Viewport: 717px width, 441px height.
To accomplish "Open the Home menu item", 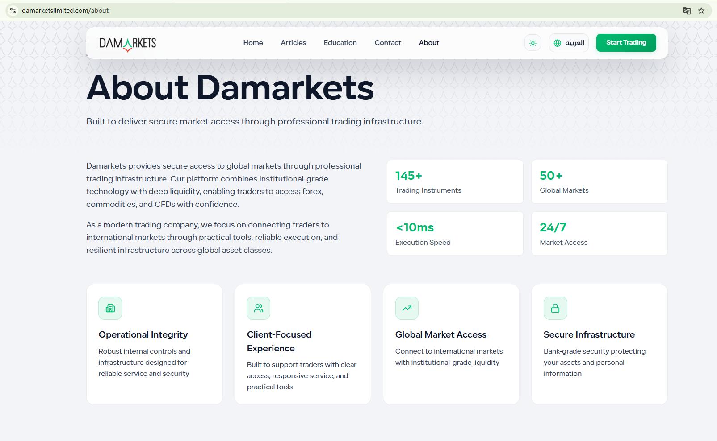I will [253, 43].
